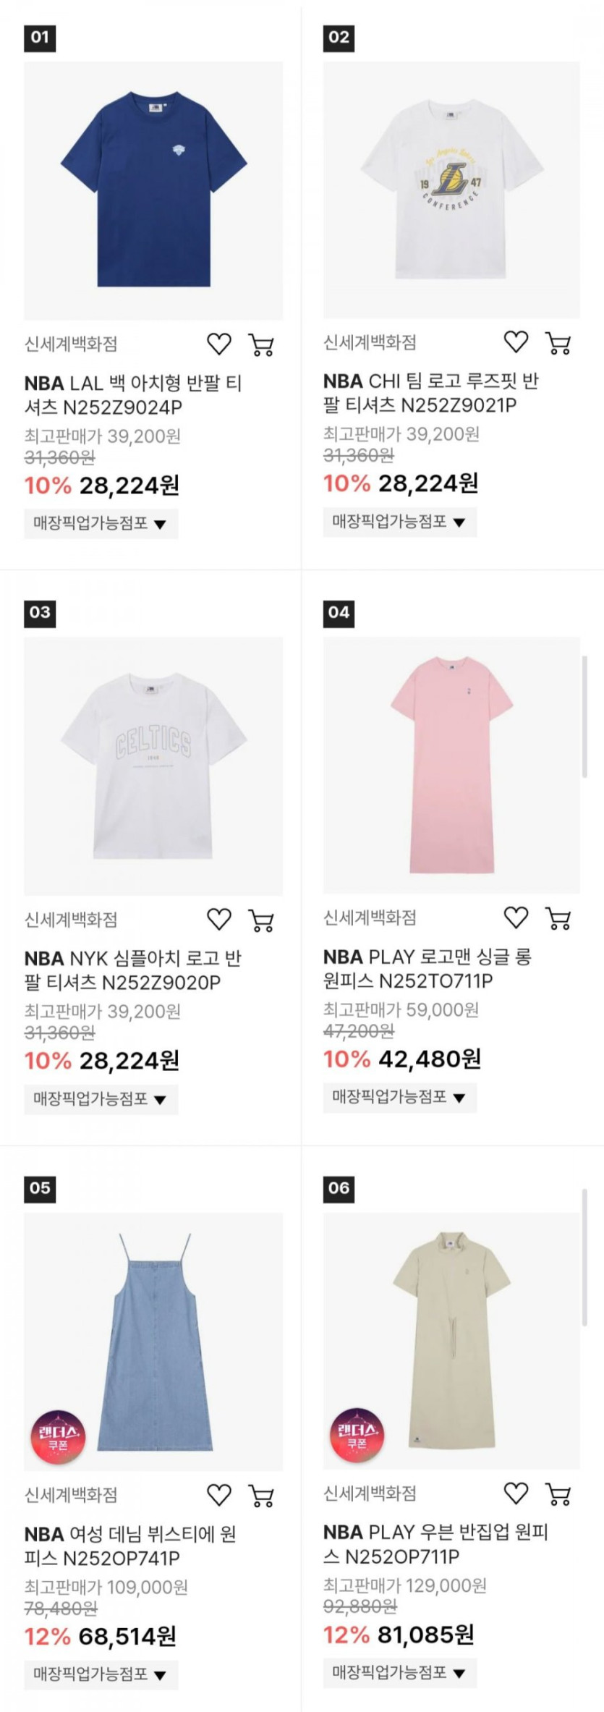
Task: Show pickup stores for denim bustier dress
Action: [x=101, y=1674]
